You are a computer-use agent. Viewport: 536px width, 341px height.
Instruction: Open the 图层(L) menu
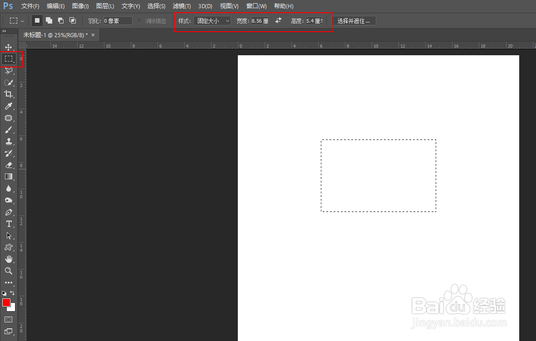point(105,6)
